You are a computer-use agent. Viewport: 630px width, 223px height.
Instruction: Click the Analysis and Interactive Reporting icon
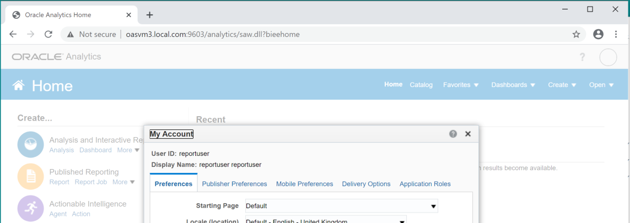[x=30, y=144]
